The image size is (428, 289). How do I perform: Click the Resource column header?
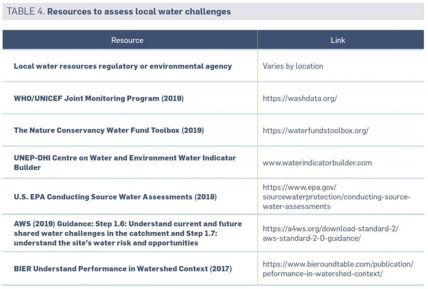(127, 40)
